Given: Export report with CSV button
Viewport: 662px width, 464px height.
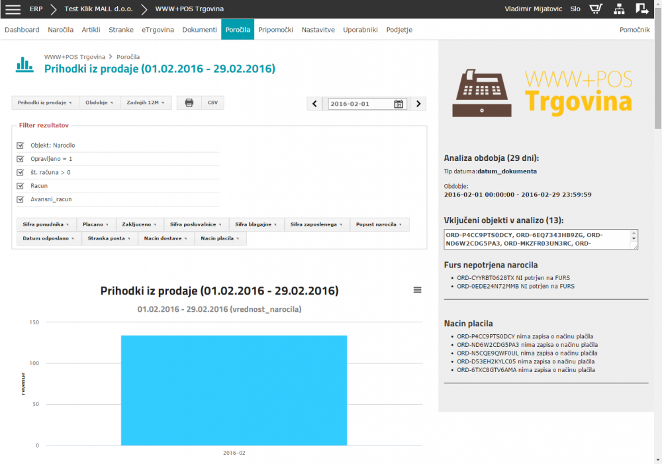Looking at the screenshot, I should [213, 103].
